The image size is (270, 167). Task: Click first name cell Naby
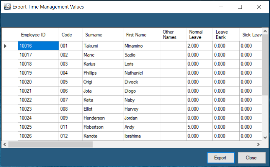[x=141, y=100]
